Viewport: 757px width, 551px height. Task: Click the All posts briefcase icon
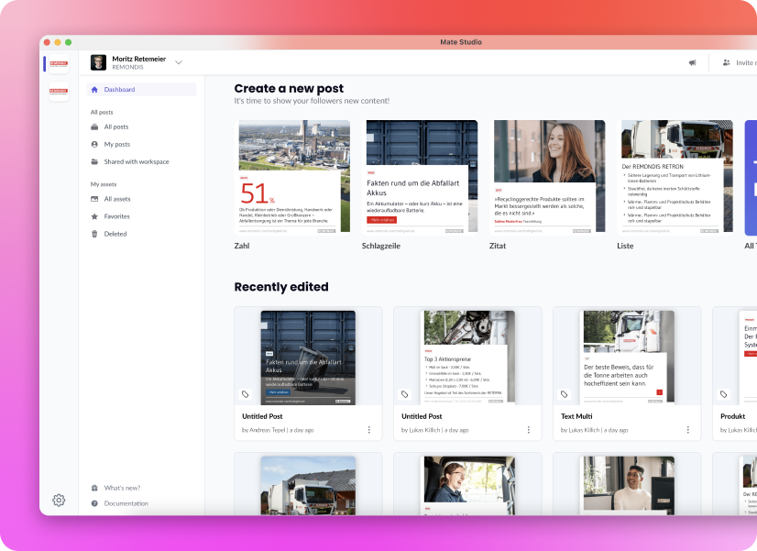coord(94,127)
